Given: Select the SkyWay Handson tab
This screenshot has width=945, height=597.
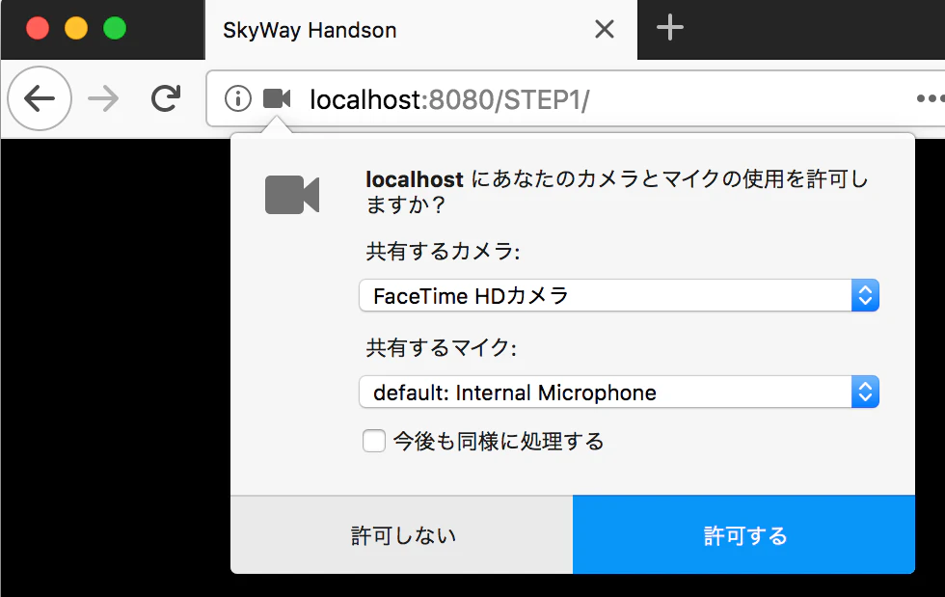Looking at the screenshot, I should 421,30.
